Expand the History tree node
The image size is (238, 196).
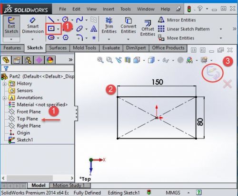click(x=4, y=84)
